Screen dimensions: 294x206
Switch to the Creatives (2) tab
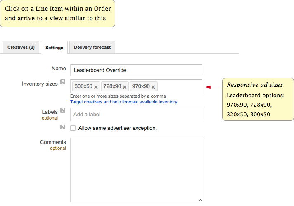(x=21, y=47)
